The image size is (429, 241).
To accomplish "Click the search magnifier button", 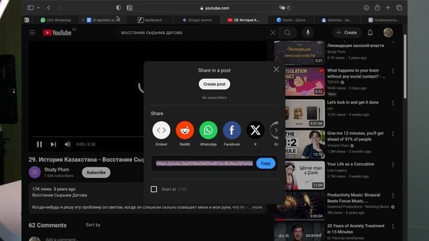I will [x=288, y=33].
